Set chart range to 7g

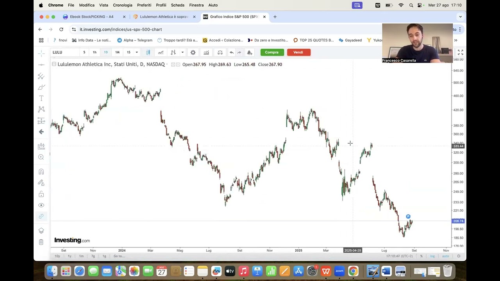(93, 256)
